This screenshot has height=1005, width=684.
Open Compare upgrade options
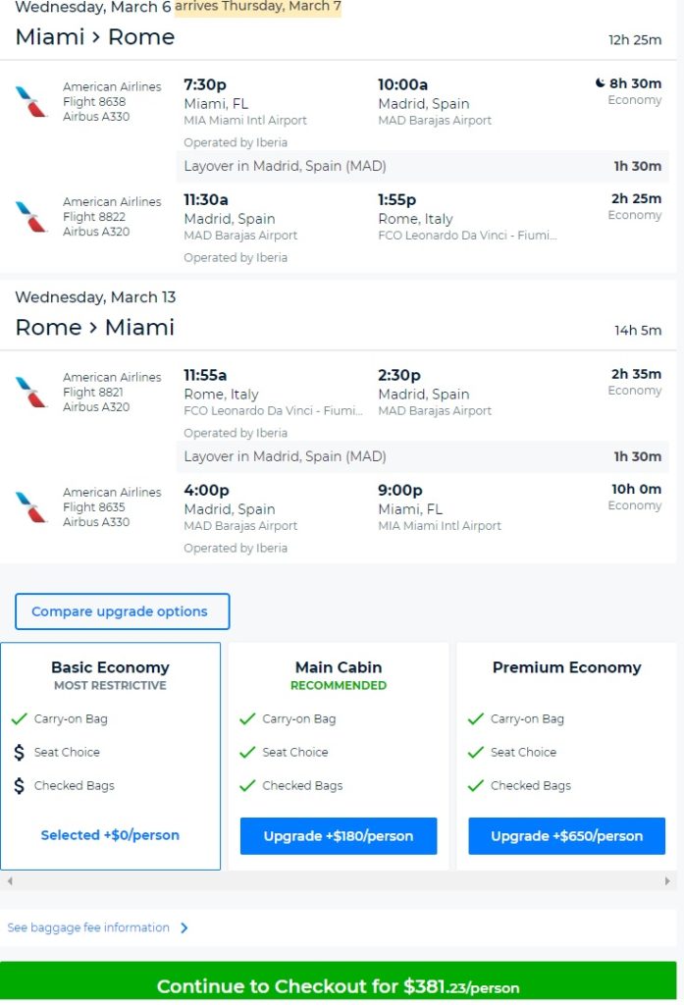pyautogui.click(x=122, y=610)
